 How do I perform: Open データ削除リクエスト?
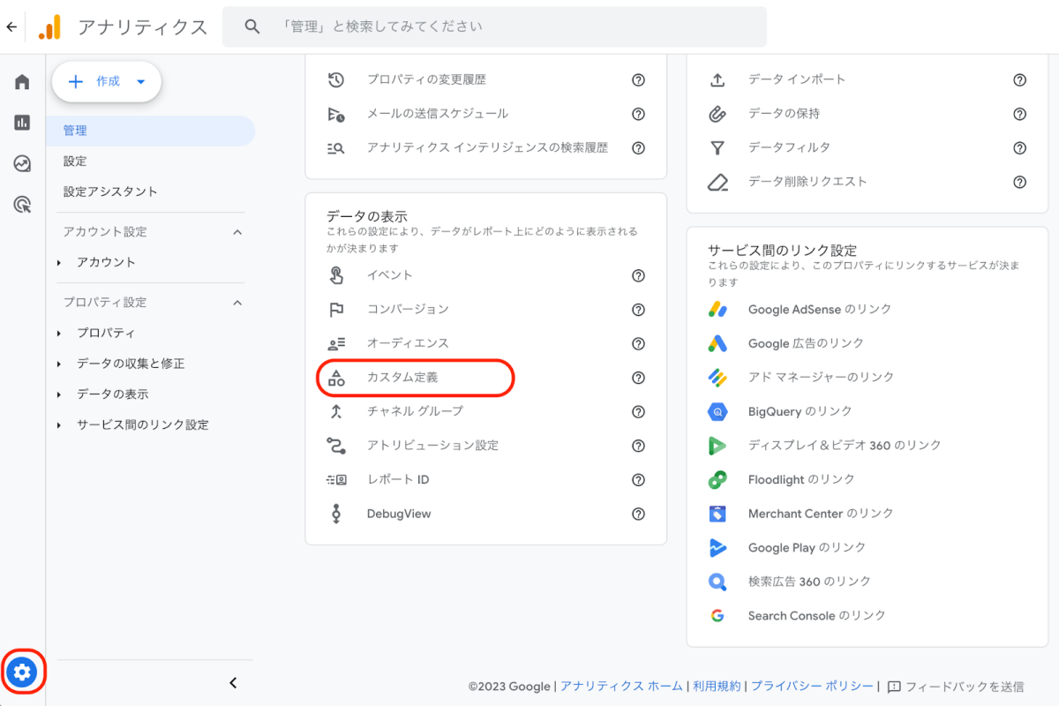pos(807,182)
